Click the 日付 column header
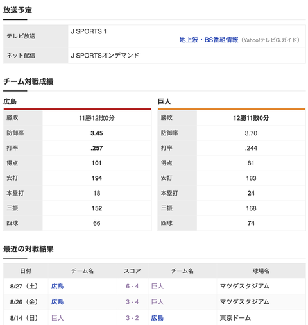 tap(26, 271)
